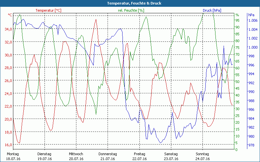The image size is (260, 162).
Task: Select the Samstag day label
Action: (171, 154)
